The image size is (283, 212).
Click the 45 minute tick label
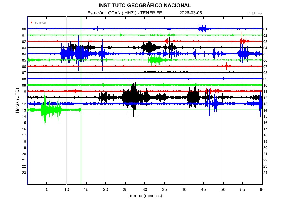pos(203,189)
